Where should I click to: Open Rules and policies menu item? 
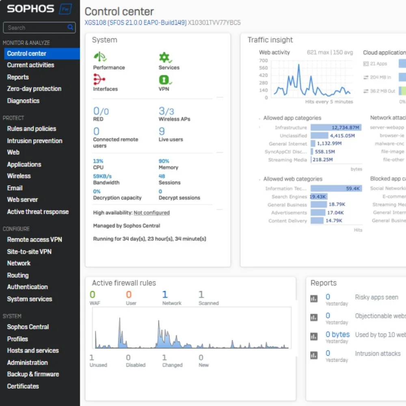[x=32, y=129]
